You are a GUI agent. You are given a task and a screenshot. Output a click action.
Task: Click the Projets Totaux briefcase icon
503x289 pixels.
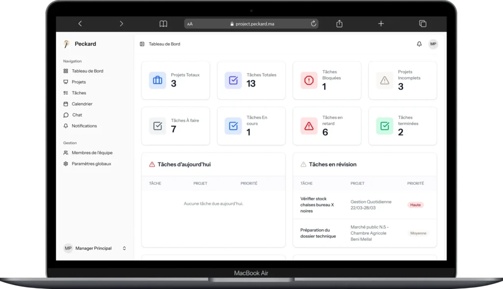point(158,80)
